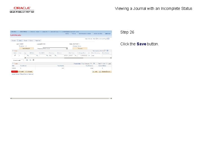Click the Lines grid scrollbar left arrow
203x152 pixels.
tap(25, 58)
